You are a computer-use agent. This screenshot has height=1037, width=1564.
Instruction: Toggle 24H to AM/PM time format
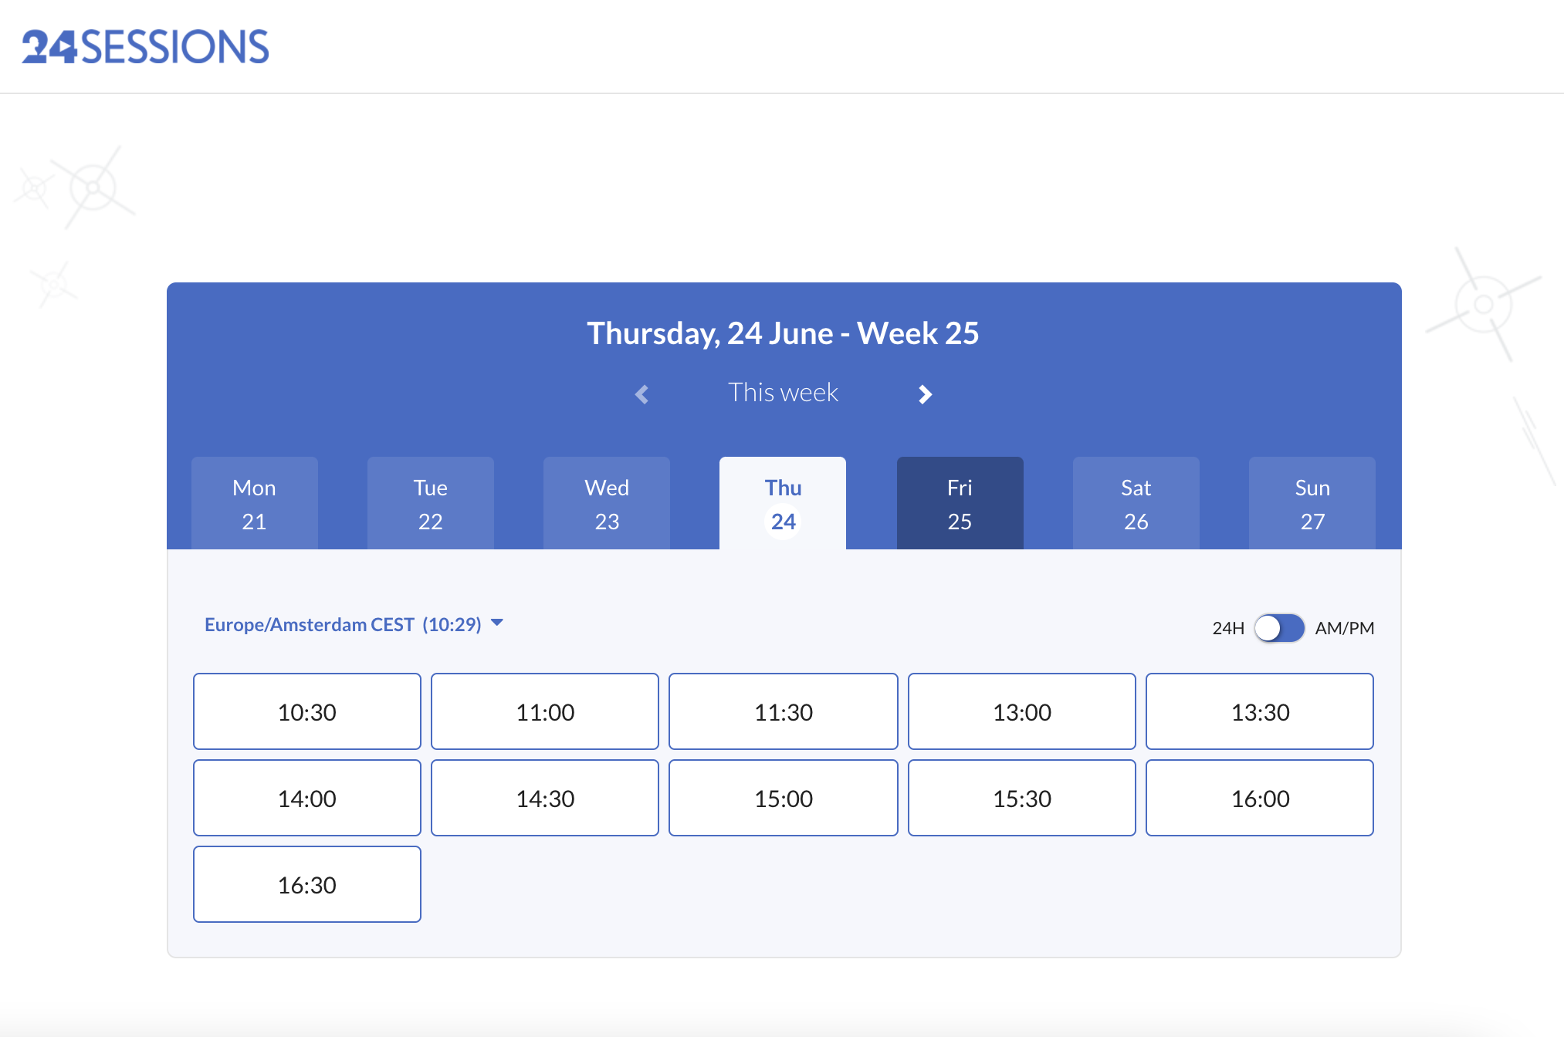[1278, 628]
